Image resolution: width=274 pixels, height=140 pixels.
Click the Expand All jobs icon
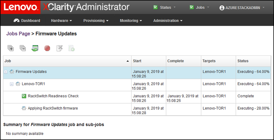coord(11,48)
